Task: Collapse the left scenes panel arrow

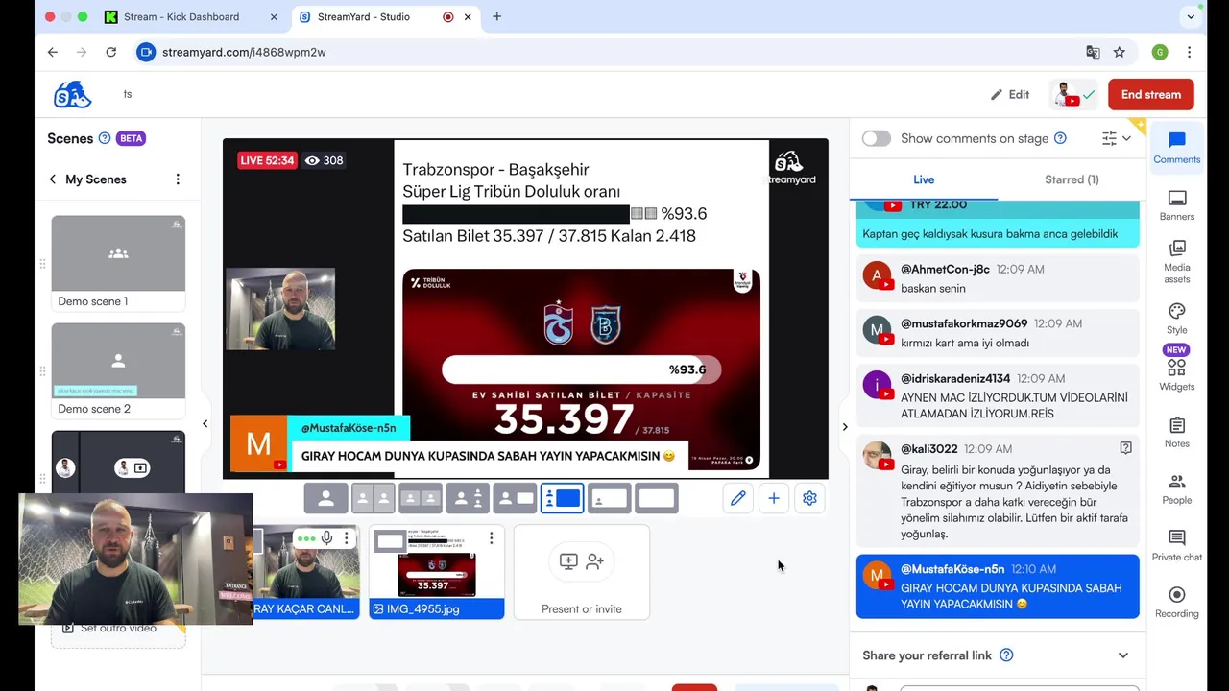Action: point(205,423)
